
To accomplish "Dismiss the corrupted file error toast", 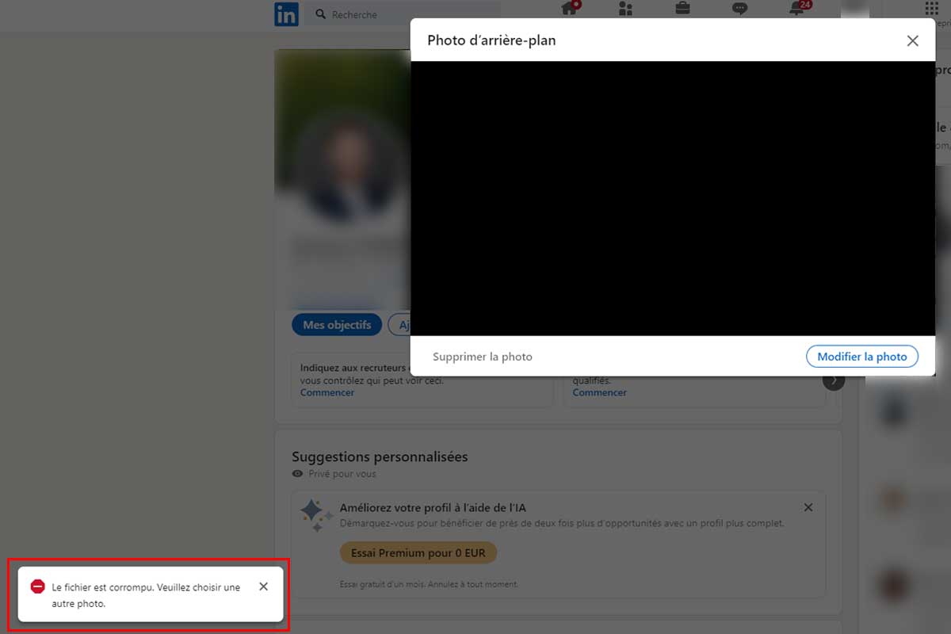I will [263, 586].
